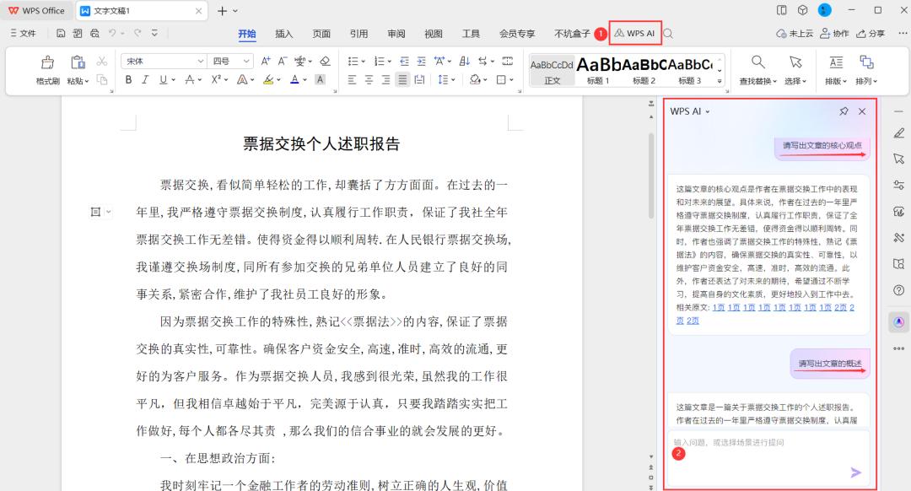The width and height of the screenshot is (911, 491).
Task: Toggle bold formatting
Action: [129, 80]
